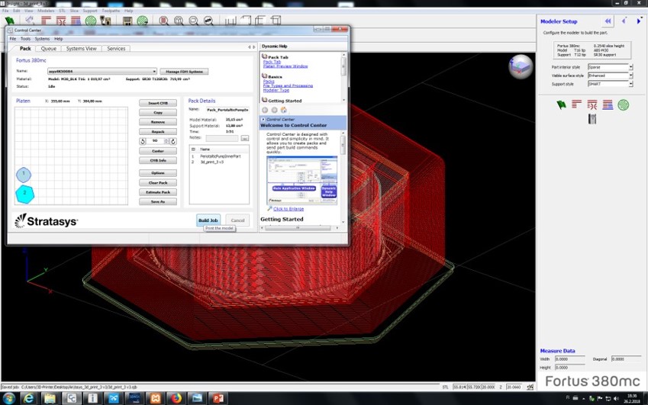Click the green flag icon in Modeler Setup panel
Screen dimensions: 648x405
[x=561, y=104]
